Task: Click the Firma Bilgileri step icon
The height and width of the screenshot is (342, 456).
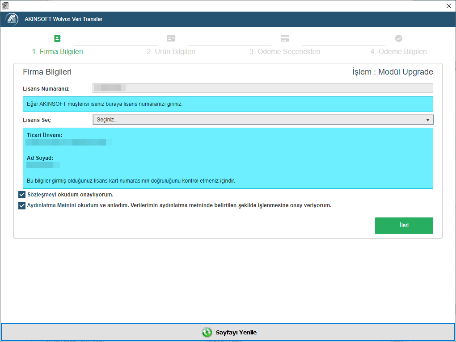Action: (57, 38)
